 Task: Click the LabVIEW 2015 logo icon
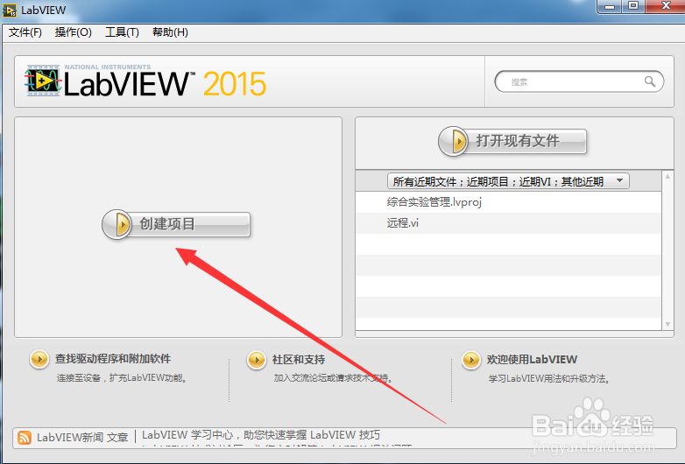pyautogui.click(x=42, y=81)
